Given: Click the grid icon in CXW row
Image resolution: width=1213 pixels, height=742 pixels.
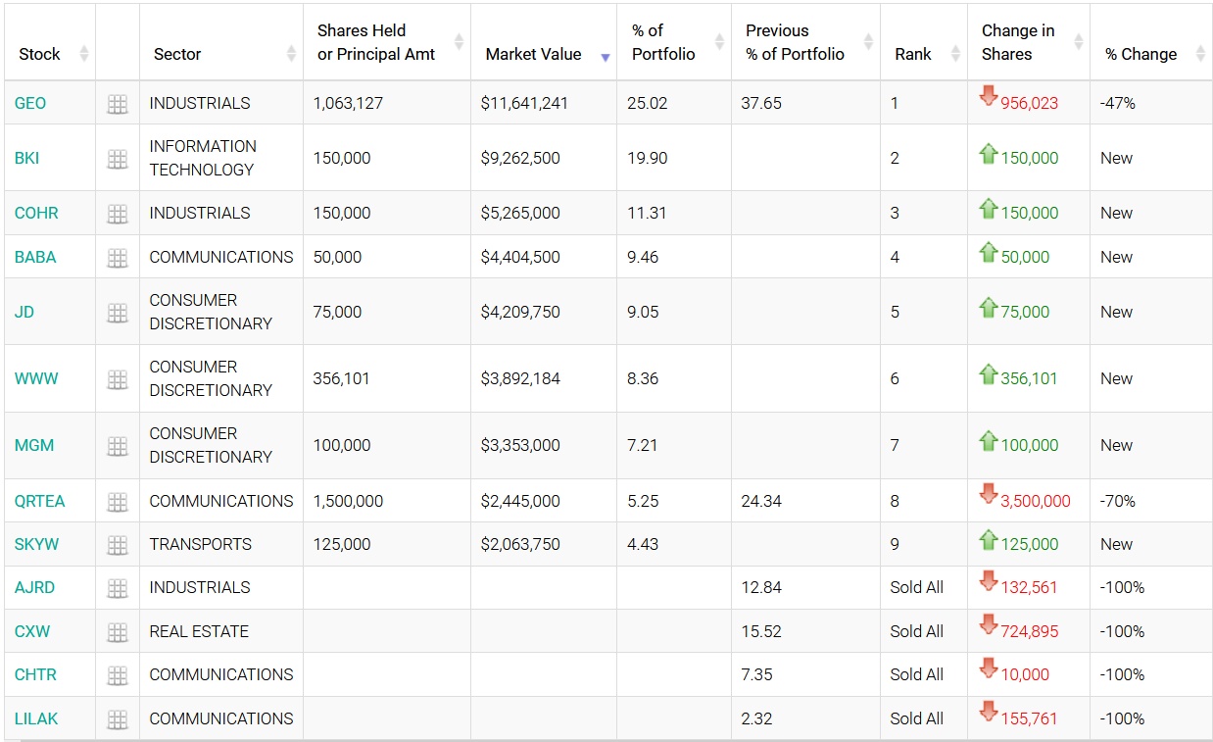Looking at the screenshot, I should tap(118, 632).
